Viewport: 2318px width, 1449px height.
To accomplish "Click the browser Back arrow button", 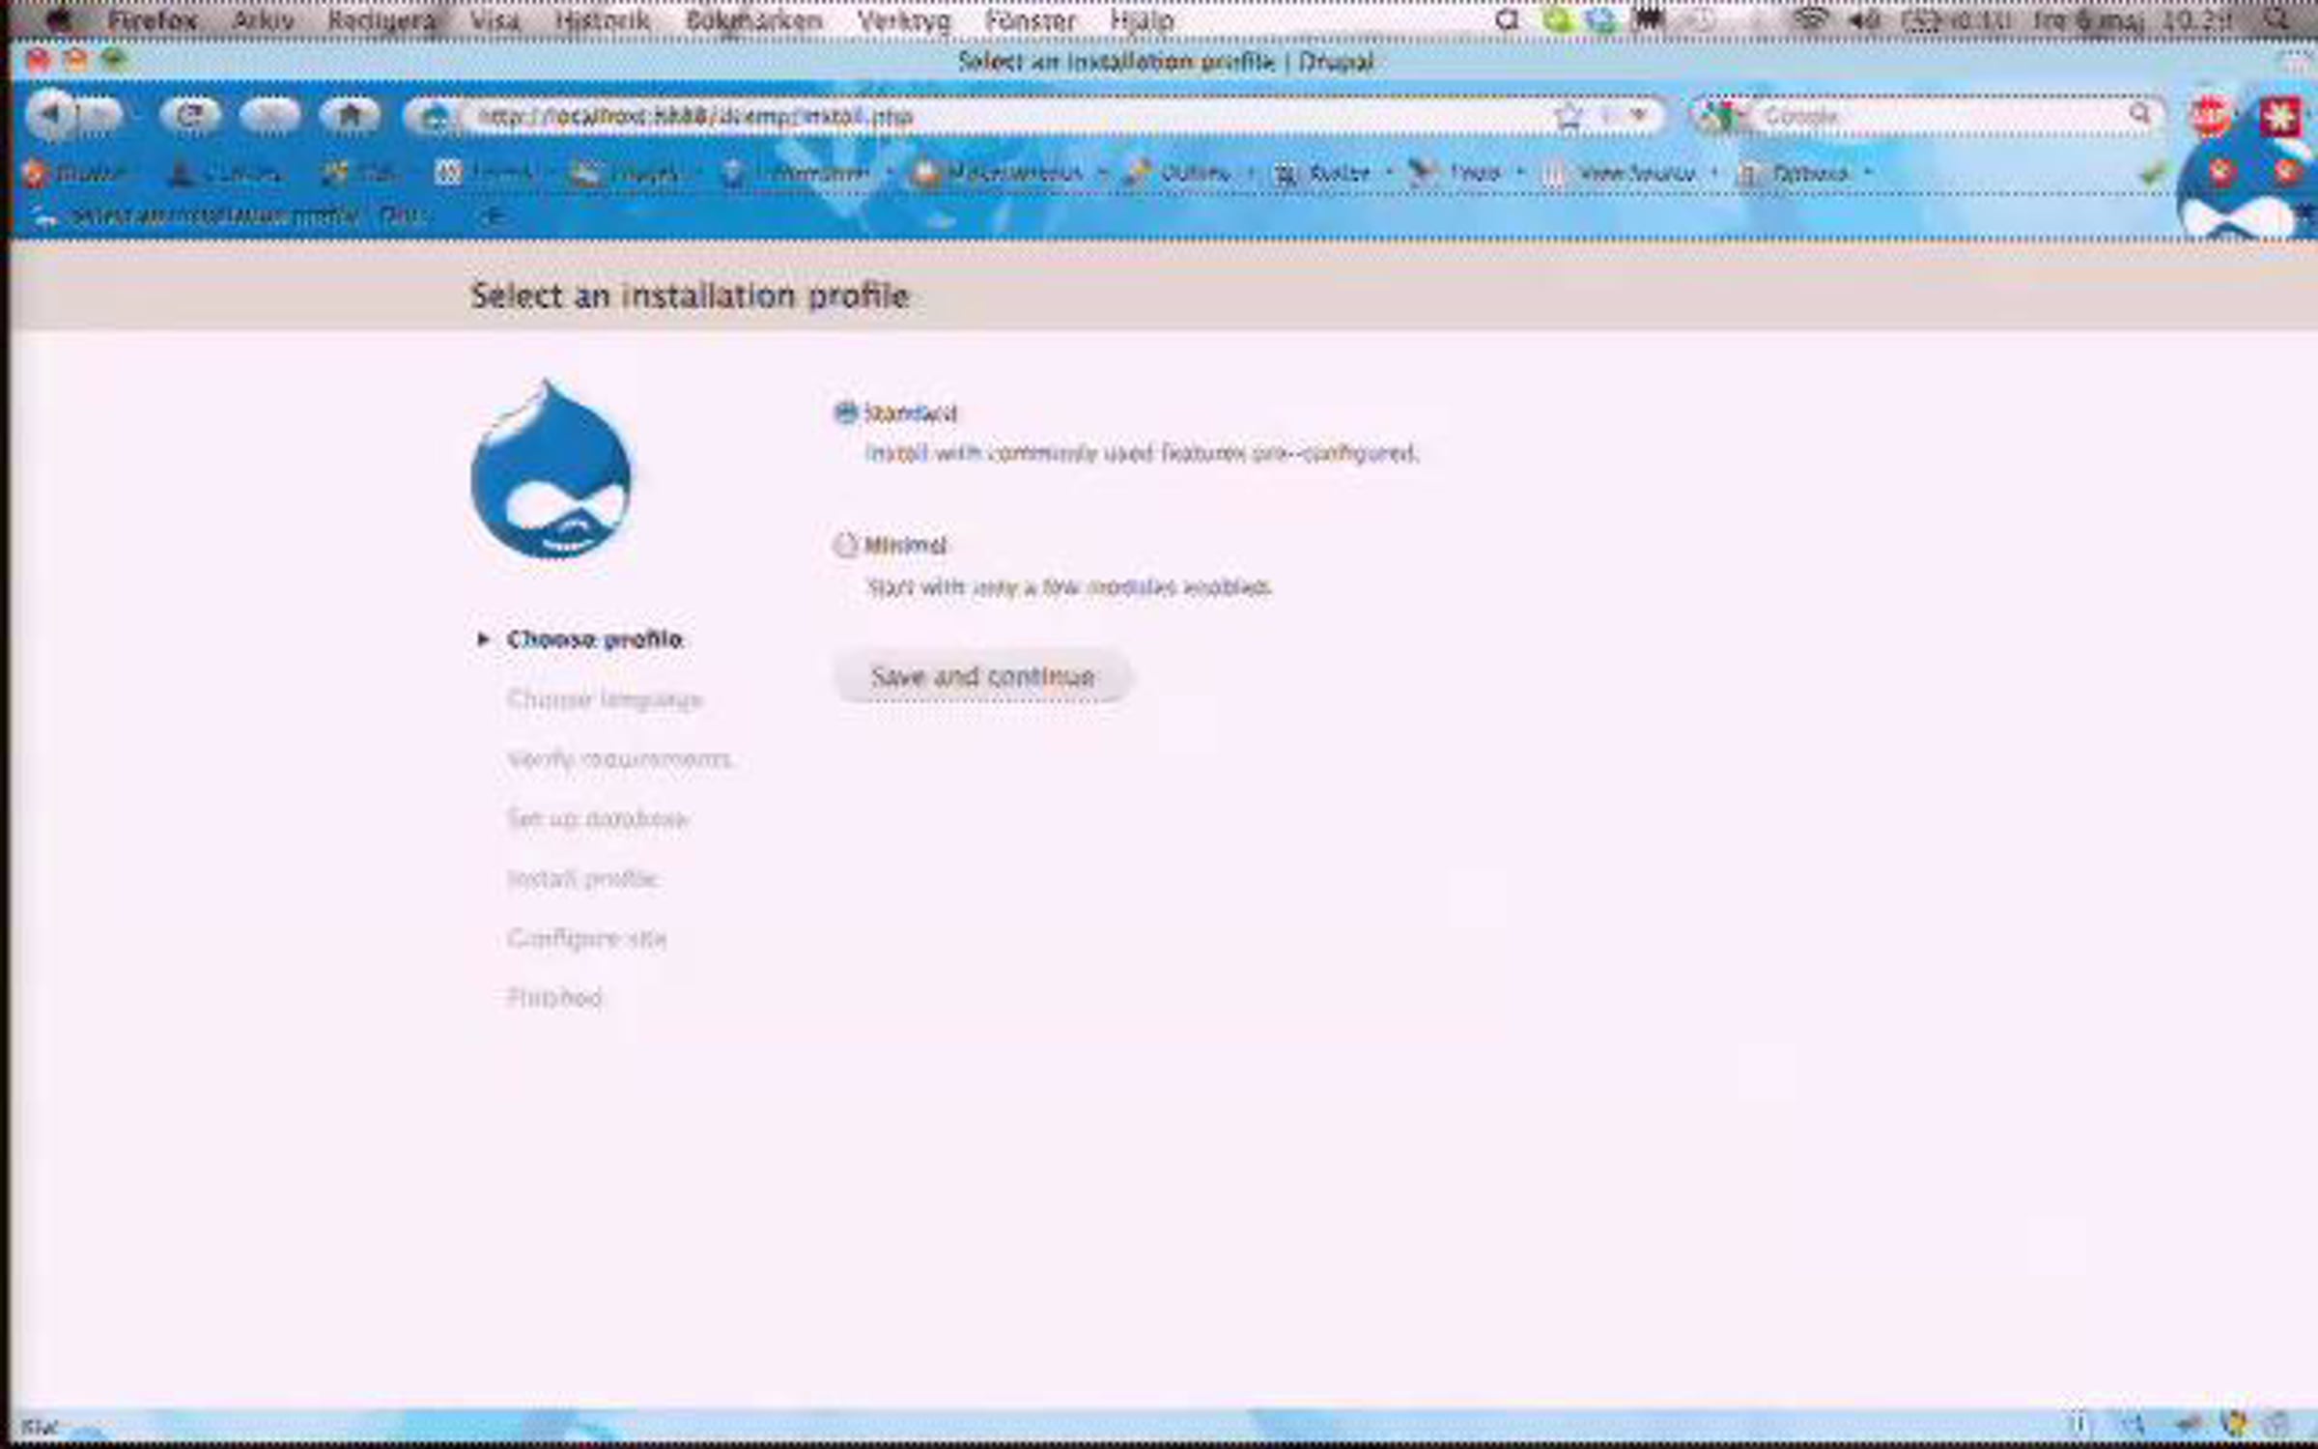I will [51, 116].
